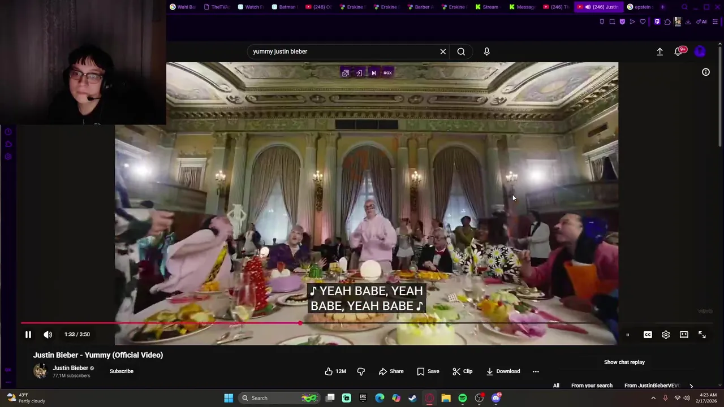
Task: Click the RGX overlay button
Action: tap(387, 73)
